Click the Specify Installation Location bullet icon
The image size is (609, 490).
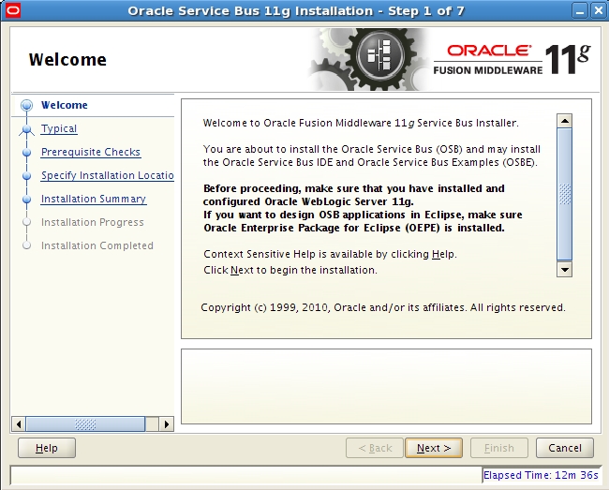click(x=26, y=176)
